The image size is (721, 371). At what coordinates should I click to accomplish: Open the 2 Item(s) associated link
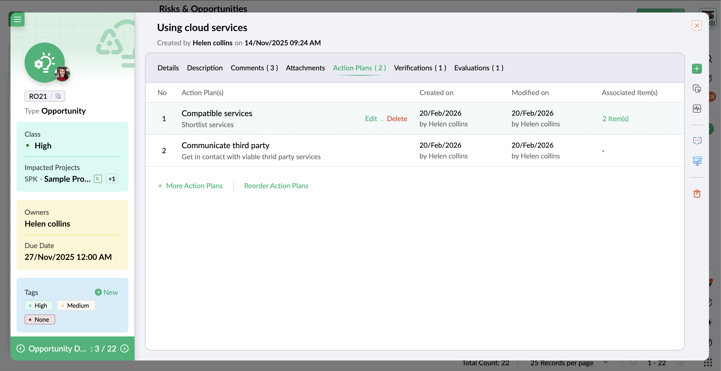615,118
